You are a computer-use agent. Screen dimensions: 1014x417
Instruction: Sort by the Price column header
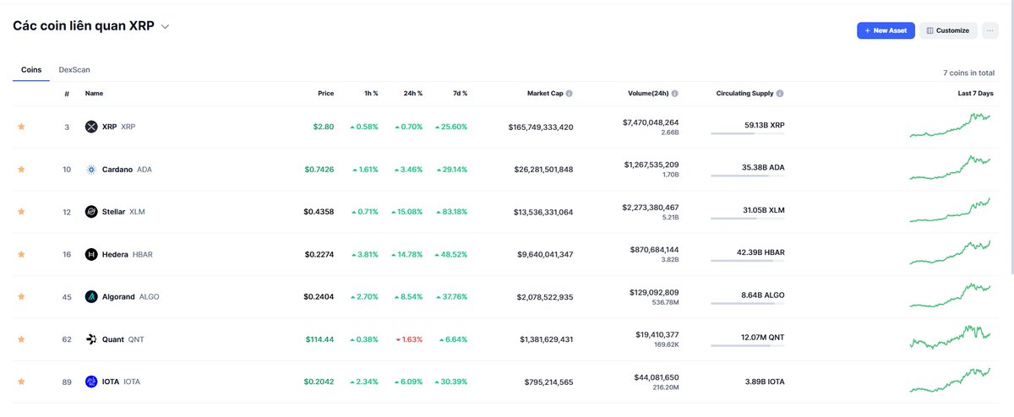pos(325,94)
